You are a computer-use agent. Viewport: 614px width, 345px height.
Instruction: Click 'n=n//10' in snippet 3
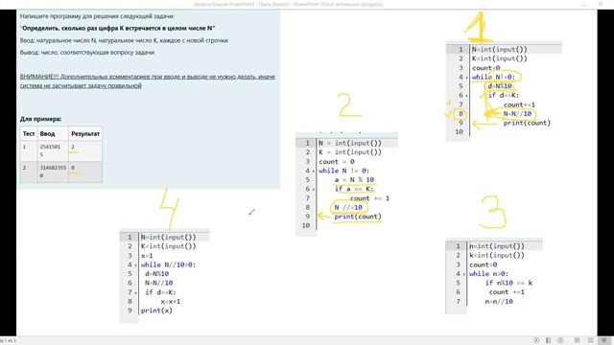(x=499, y=302)
